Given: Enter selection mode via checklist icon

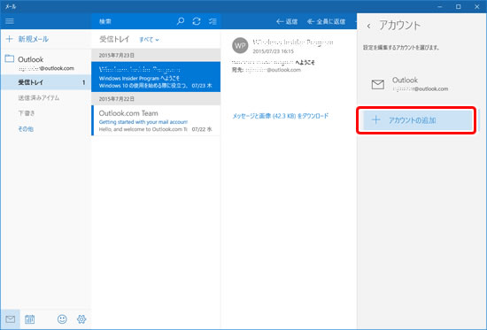Looking at the screenshot, I should coord(213,21).
